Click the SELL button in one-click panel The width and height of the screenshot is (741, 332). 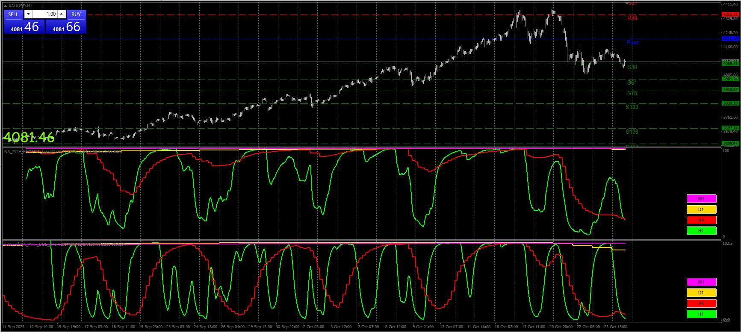[13, 15]
